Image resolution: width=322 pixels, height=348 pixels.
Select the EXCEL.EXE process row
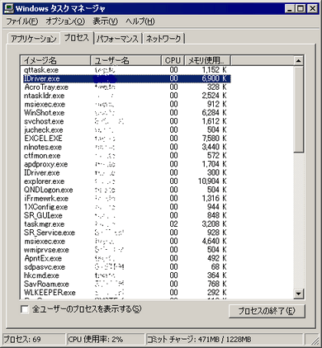coord(126,139)
